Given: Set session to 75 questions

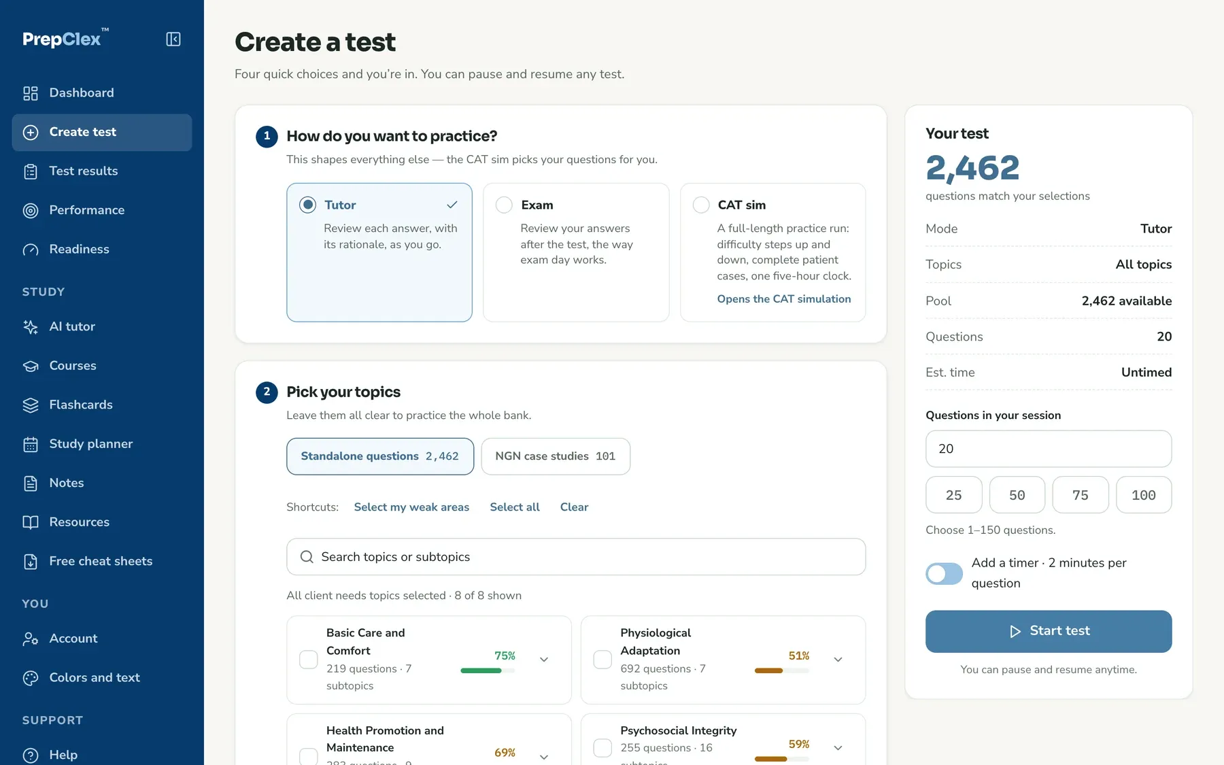Looking at the screenshot, I should tap(1081, 495).
